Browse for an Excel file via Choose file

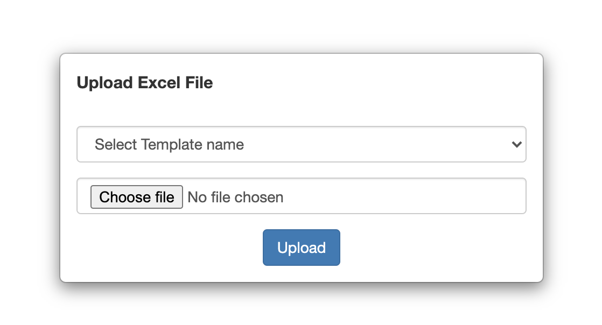137,197
